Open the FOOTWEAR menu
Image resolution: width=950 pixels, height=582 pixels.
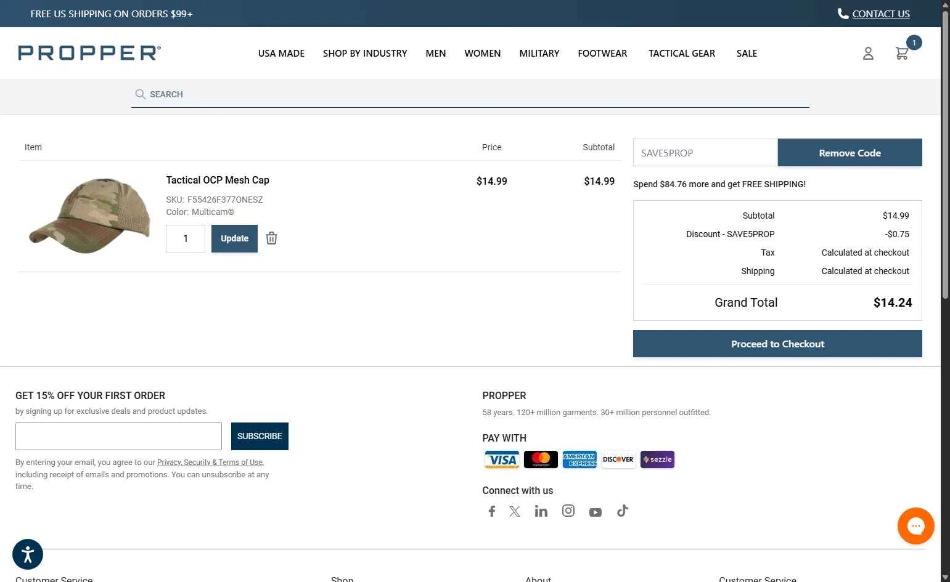click(x=602, y=54)
